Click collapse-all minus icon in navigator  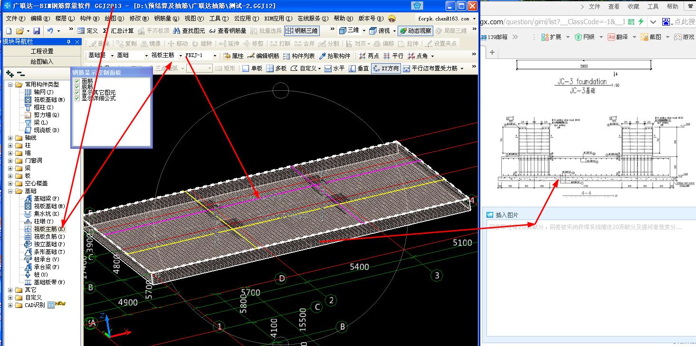[20, 74]
